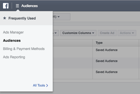Select Audiences in the menu
Image resolution: width=140 pixels, height=94 pixels.
click(12, 40)
